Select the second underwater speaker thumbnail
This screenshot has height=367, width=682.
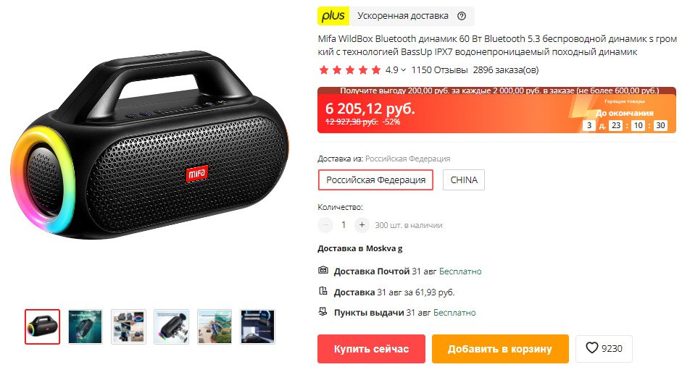(x=86, y=326)
